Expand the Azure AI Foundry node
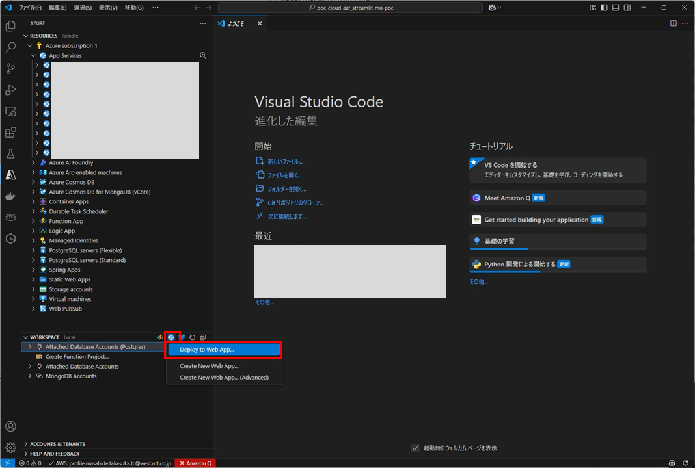The image size is (695, 468). click(33, 162)
